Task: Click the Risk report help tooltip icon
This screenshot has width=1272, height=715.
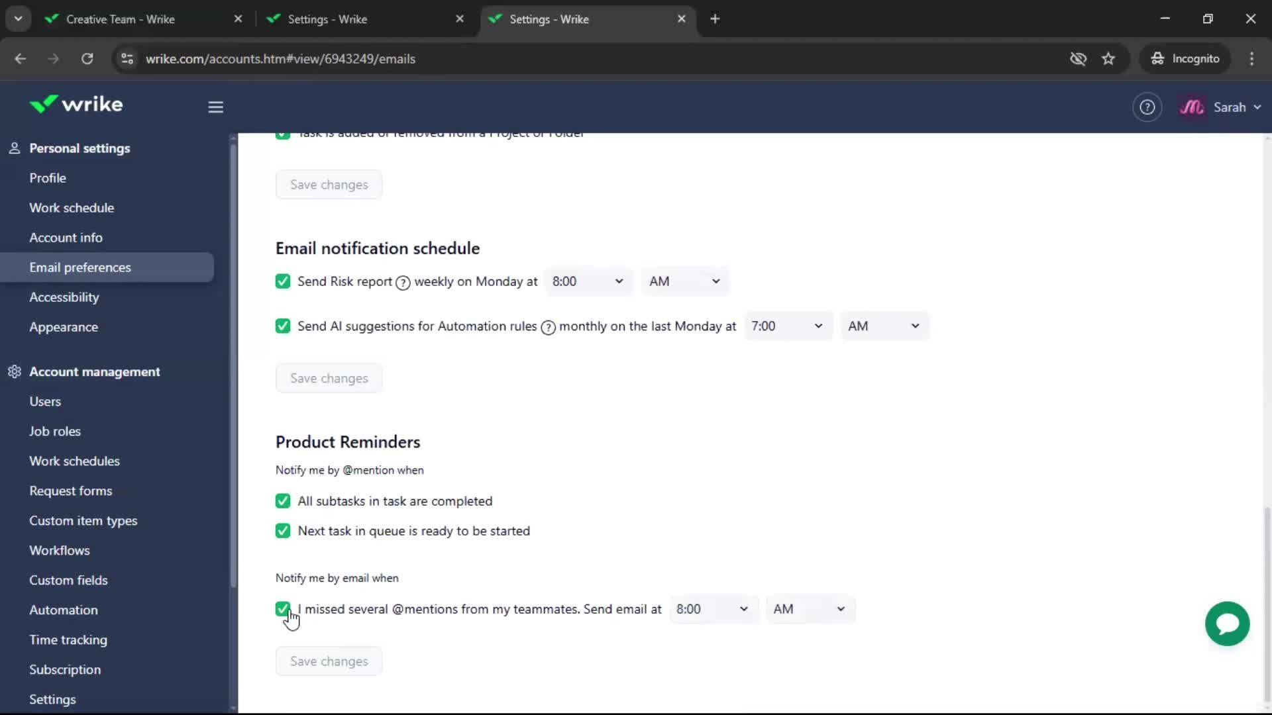Action: pos(403,283)
